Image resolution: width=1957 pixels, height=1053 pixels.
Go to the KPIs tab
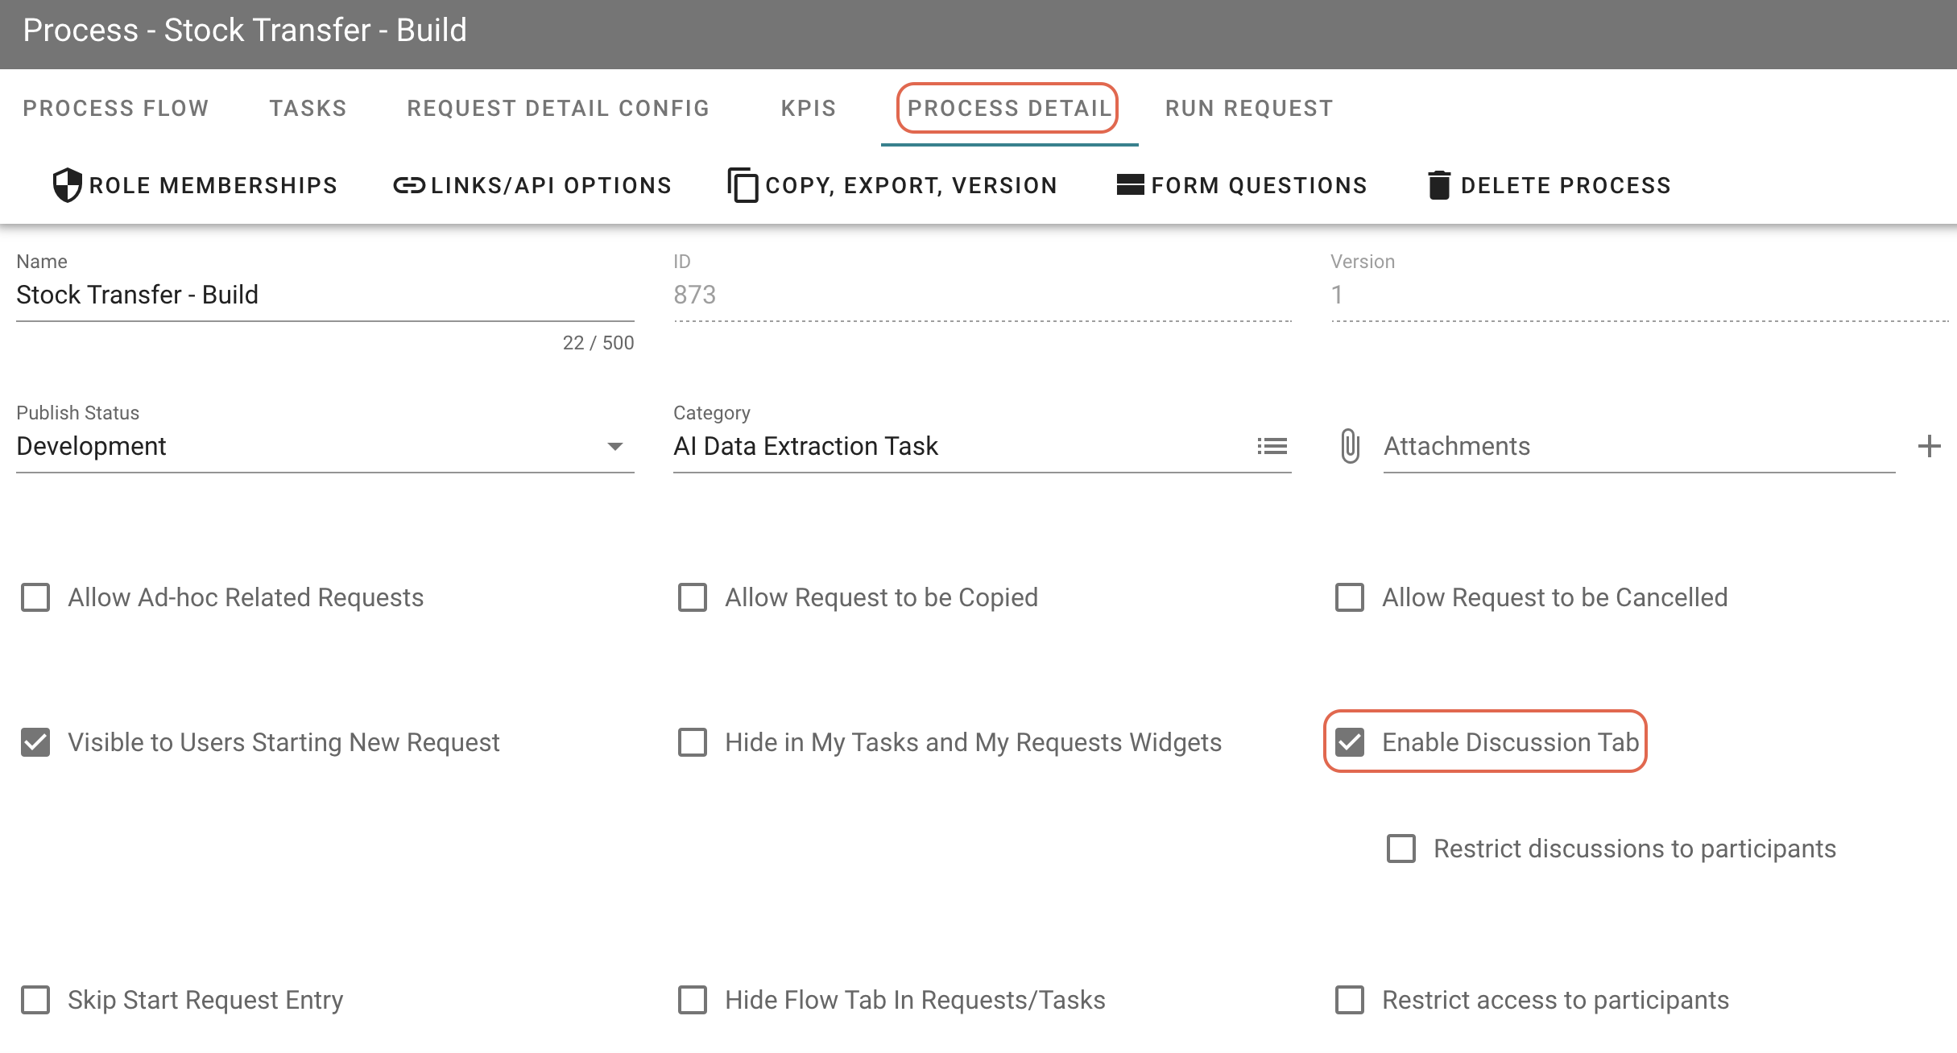pos(808,108)
